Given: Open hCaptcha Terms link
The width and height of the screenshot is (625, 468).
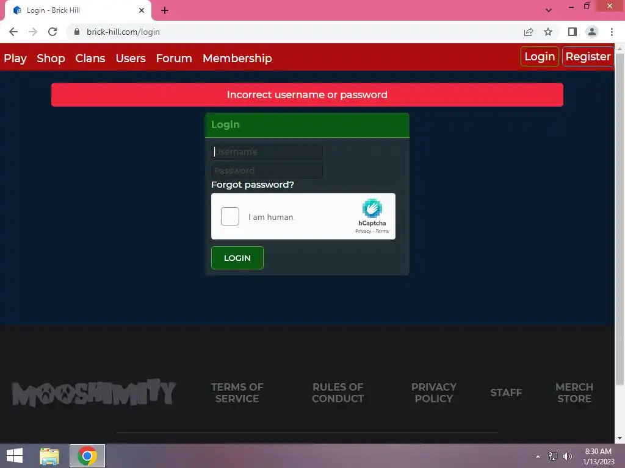Looking at the screenshot, I should point(382,231).
